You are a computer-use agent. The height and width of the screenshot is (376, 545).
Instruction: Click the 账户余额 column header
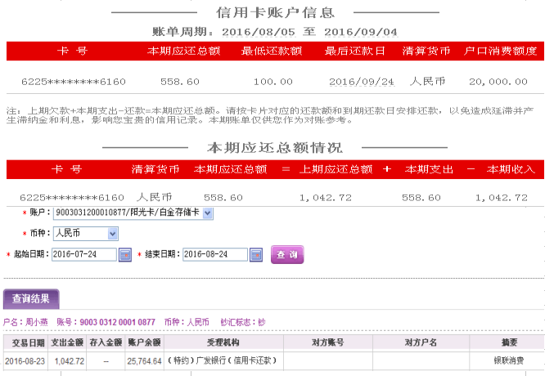click(144, 342)
